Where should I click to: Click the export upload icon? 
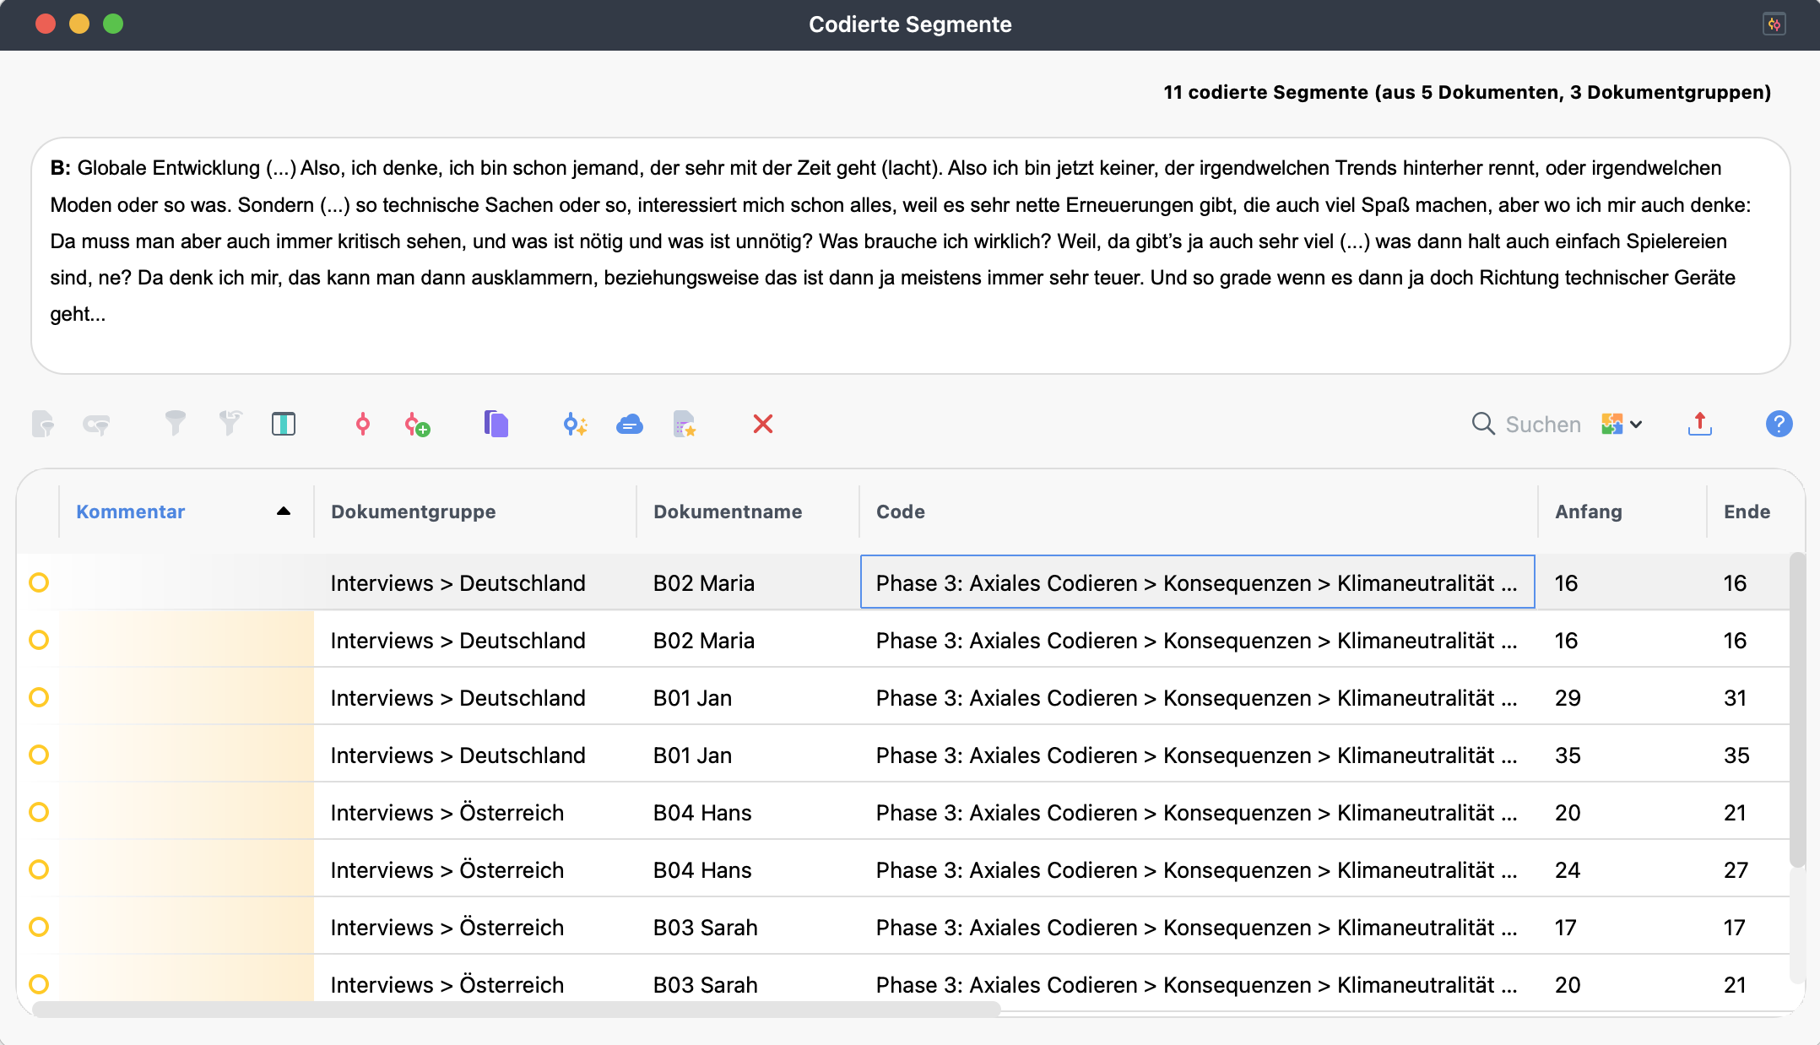click(1699, 424)
